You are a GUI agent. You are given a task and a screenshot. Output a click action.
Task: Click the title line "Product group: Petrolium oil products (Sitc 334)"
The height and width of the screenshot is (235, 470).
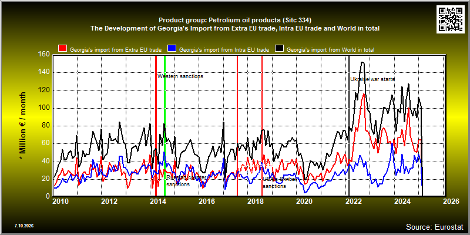point(235,21)
